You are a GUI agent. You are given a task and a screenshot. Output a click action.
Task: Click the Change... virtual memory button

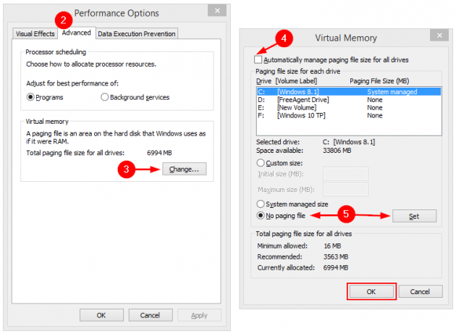click(185, 169)
